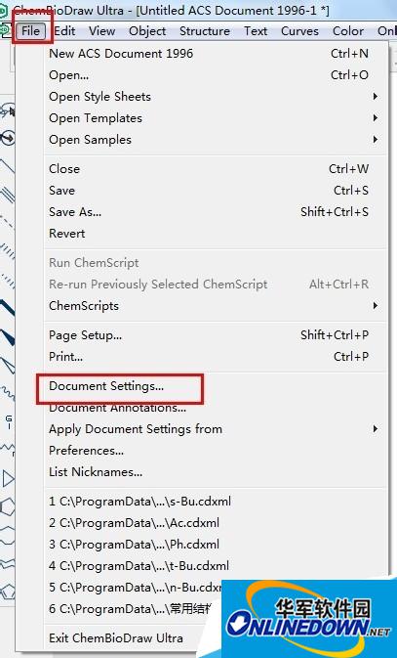The height and width of the screenshot is (658, 397).
Task: Expand the Open Templates submenu arrow
Action: pyautogui.click(x=376, y=118)
